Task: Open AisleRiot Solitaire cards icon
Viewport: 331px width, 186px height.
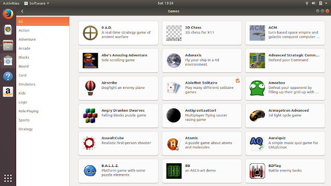Action: (x=174, y=88)
